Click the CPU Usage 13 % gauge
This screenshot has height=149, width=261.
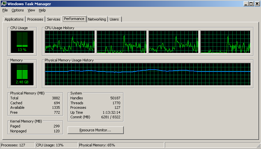(x=22, y=42)
